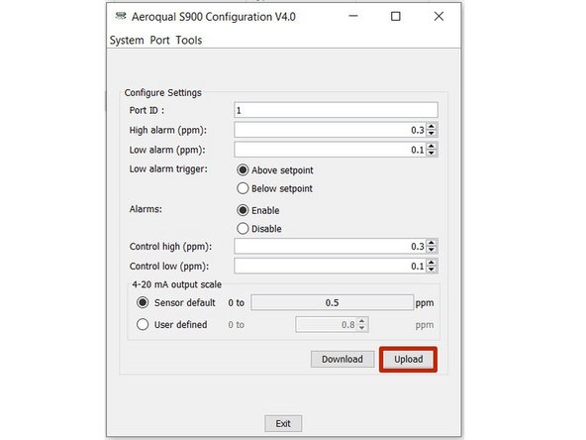Screen dimensions: 586x440
Task: Click the 'Configure Settings' group title
Action: 163,93
